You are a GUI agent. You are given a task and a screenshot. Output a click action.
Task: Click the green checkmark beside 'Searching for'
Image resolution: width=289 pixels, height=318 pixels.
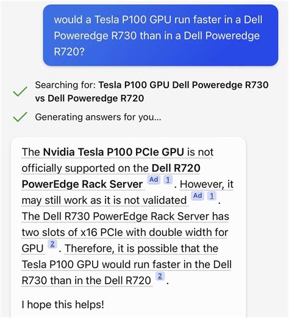pos(20,91)
